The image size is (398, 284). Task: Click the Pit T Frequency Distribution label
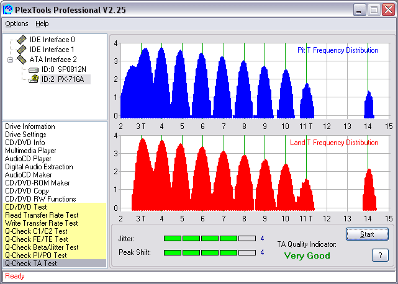(x=338, y=50)
